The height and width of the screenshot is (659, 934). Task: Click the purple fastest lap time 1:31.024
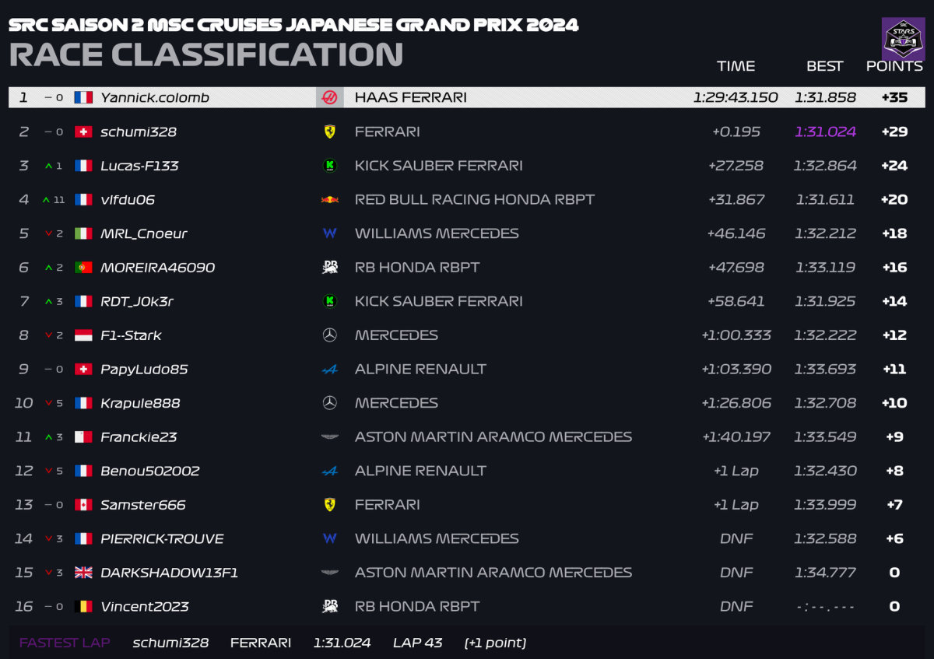pos(825,131)
